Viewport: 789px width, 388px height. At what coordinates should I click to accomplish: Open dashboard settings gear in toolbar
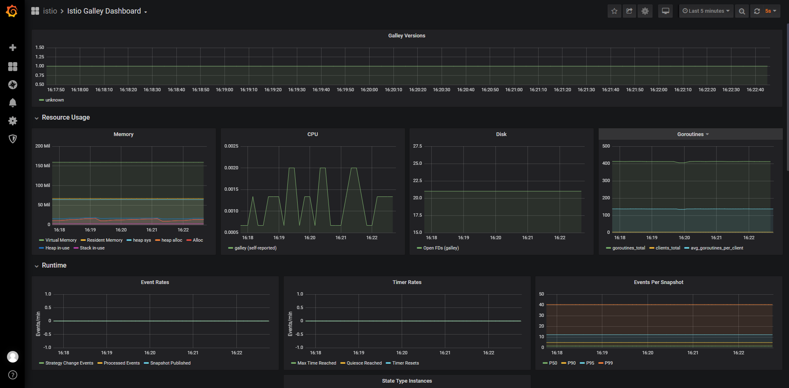(x=645, y=11)
